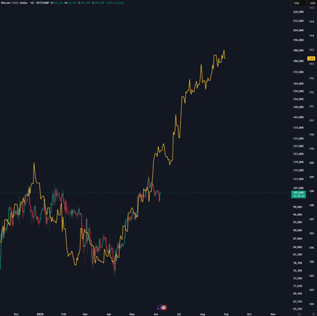
Task: Click the 65,250 price axis label
Action: point(297,309)
